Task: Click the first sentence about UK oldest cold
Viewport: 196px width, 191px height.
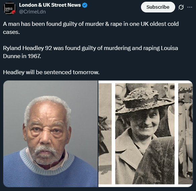Action: [91, 24]
